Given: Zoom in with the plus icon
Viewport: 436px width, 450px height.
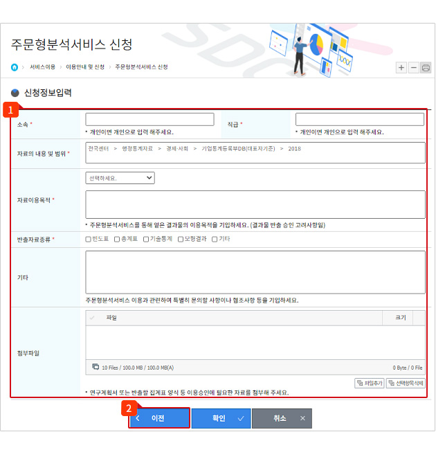Looking at the screenshot, I should coord(401,68).
